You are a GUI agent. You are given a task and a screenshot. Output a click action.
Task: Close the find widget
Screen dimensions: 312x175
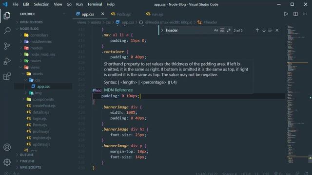click(x=277, y=30)
